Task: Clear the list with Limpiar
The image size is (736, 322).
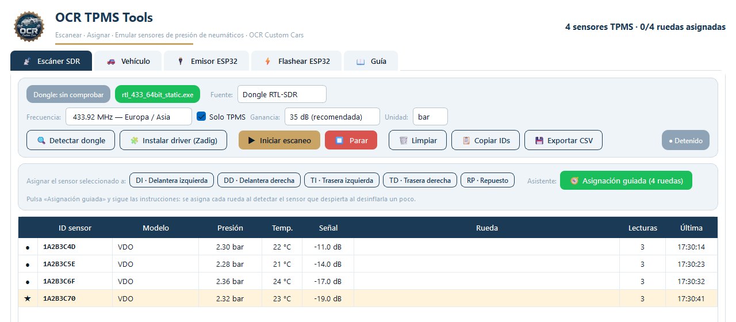Action: click(x=417, y=140)
